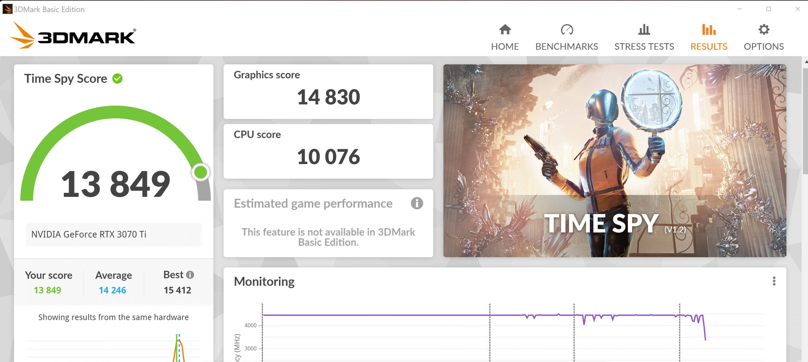This screenshot has height=362, width=808.
Task: Click the Time Spy artwork thumbnail
Action: pyautogui.click(x=615, y=161)
